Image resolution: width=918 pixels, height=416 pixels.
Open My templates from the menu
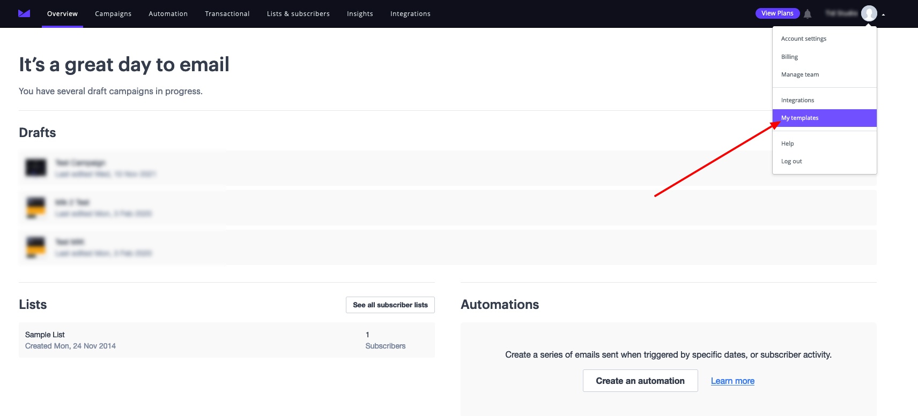(x=825, y=118)
